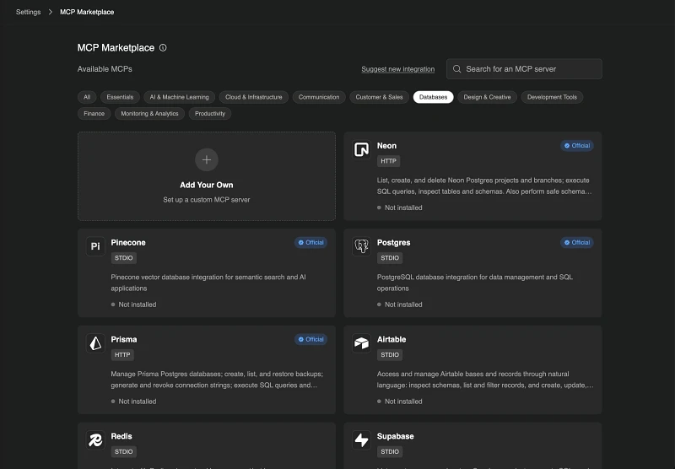Click the STDIO tag on Supabase

click(x=390, y=451)
